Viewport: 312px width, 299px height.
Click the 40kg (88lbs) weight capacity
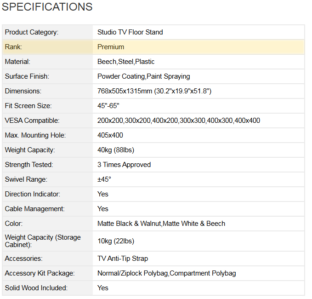tap(116, 150)
